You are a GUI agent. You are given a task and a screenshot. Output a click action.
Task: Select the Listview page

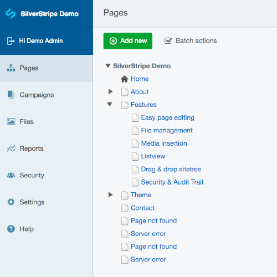tap(153, 156)
